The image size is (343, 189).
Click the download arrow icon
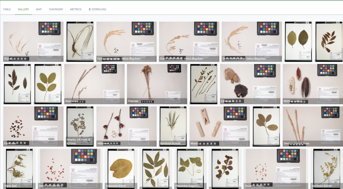[89, 9]
